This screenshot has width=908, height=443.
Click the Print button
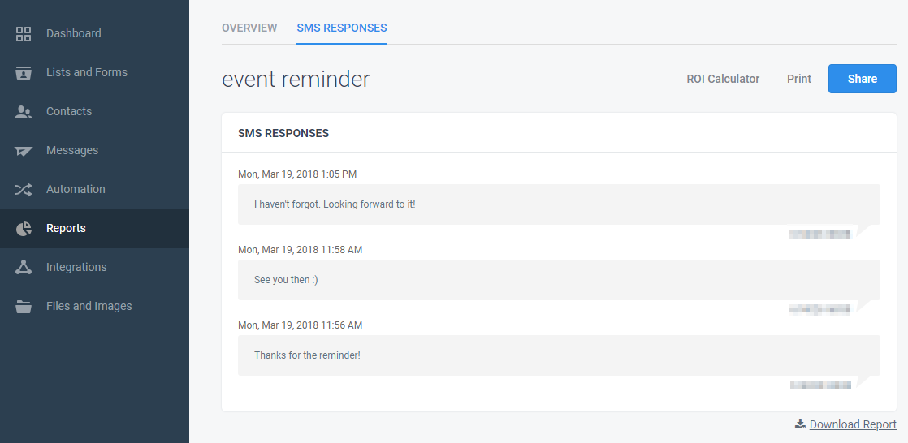[798, 79]
